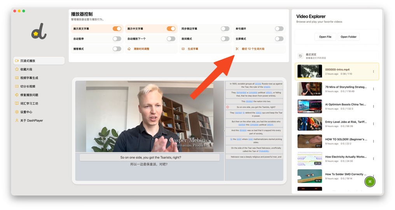Open options menu for 000000-Intro.mp4
The width and height of the screenshot is (395, 210).
[373, 71]
